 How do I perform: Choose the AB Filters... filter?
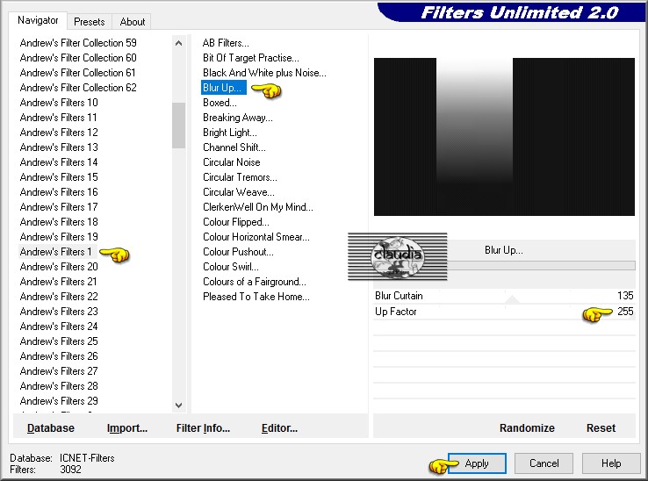tap(226, 43)
